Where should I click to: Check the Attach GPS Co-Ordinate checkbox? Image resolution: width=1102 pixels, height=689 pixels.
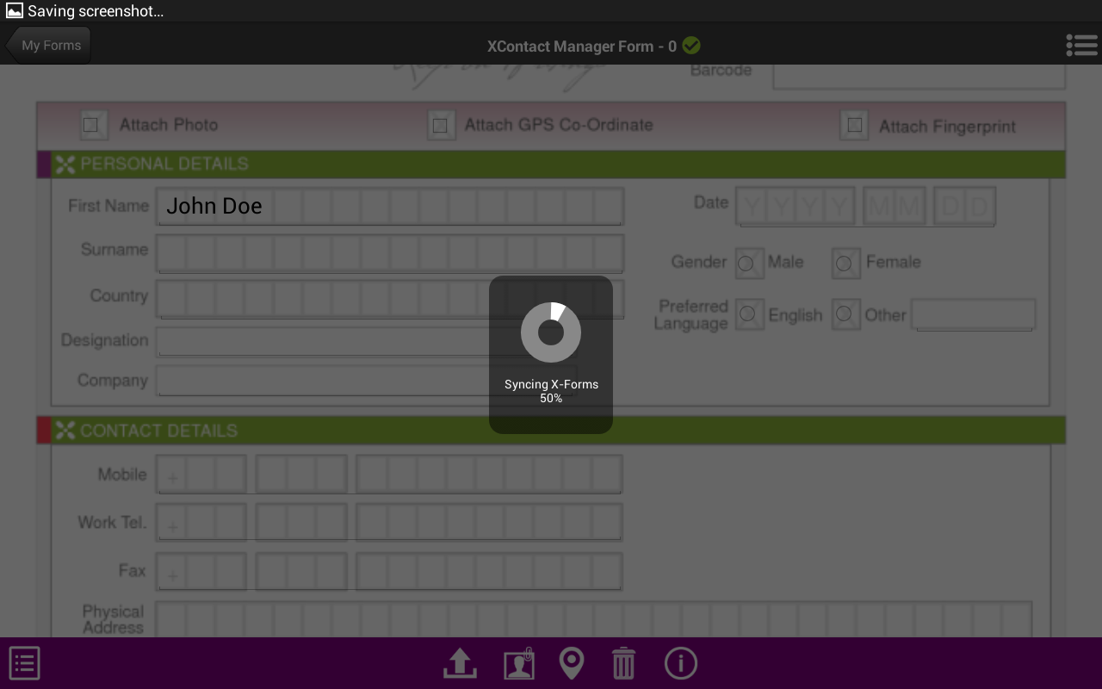[441, 126]
